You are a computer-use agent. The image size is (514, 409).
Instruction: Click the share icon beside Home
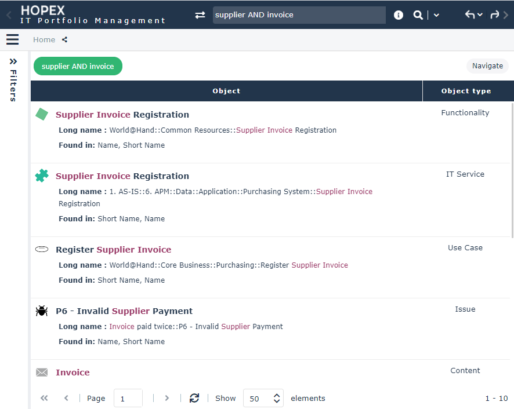click(x=64, y=39)
